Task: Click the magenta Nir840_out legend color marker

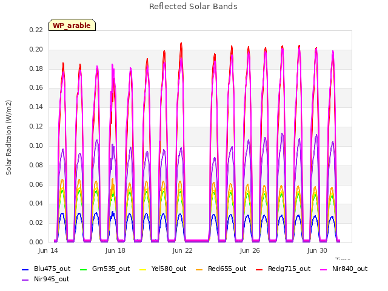Action: click(x=323, y=269)
